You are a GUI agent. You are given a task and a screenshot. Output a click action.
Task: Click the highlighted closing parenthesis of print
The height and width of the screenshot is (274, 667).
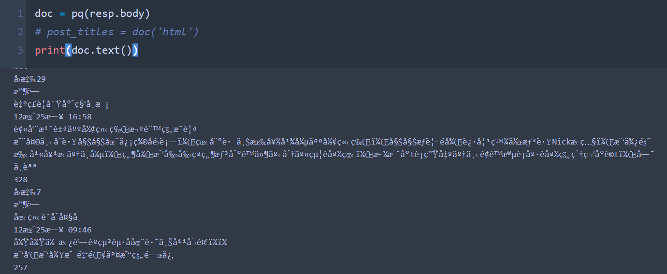pos(135,50)
